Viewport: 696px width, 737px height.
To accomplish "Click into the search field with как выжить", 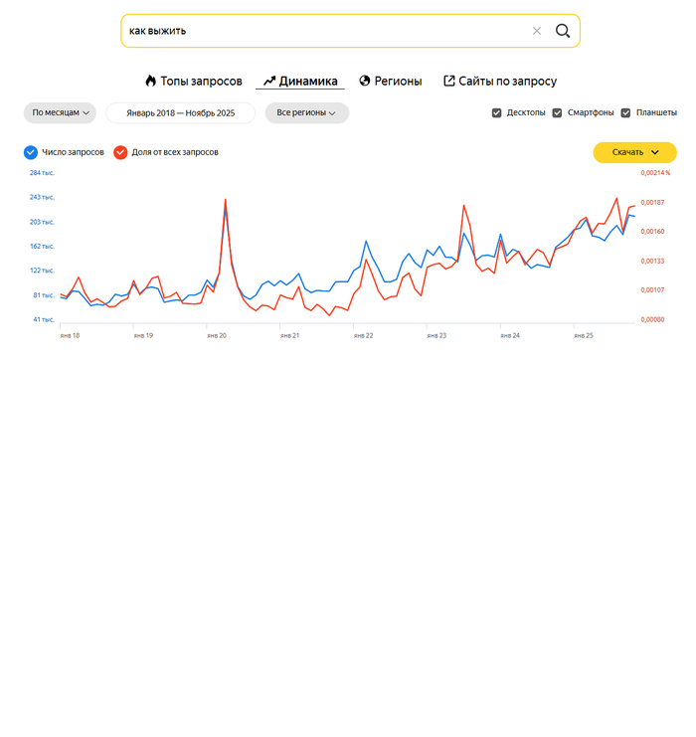I will pyautogui.click(x=318, y=31).
